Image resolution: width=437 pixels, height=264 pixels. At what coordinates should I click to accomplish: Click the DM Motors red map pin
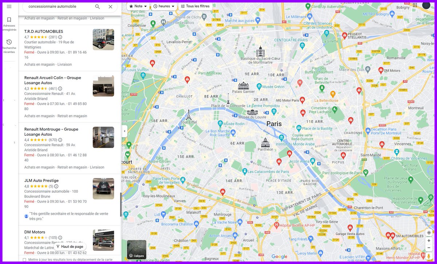click(381, 70)
